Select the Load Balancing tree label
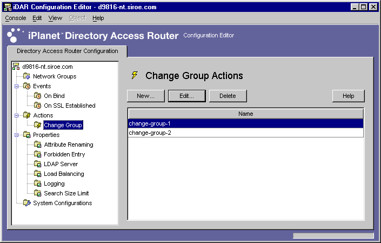Screen dimensions: 381x243 click(64, 174)
